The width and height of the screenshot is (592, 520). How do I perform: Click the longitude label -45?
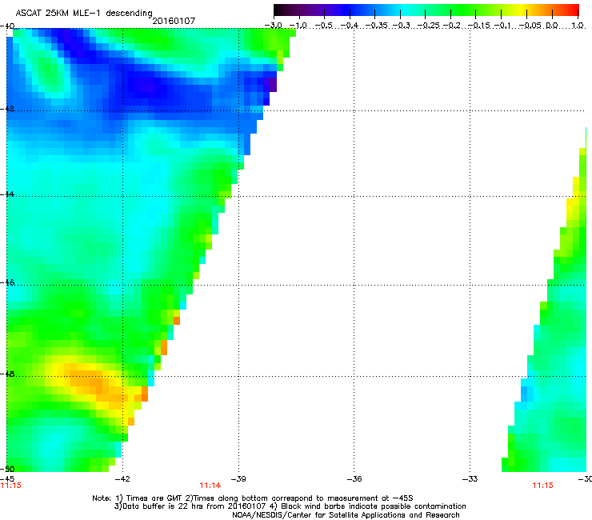(7, 479)
